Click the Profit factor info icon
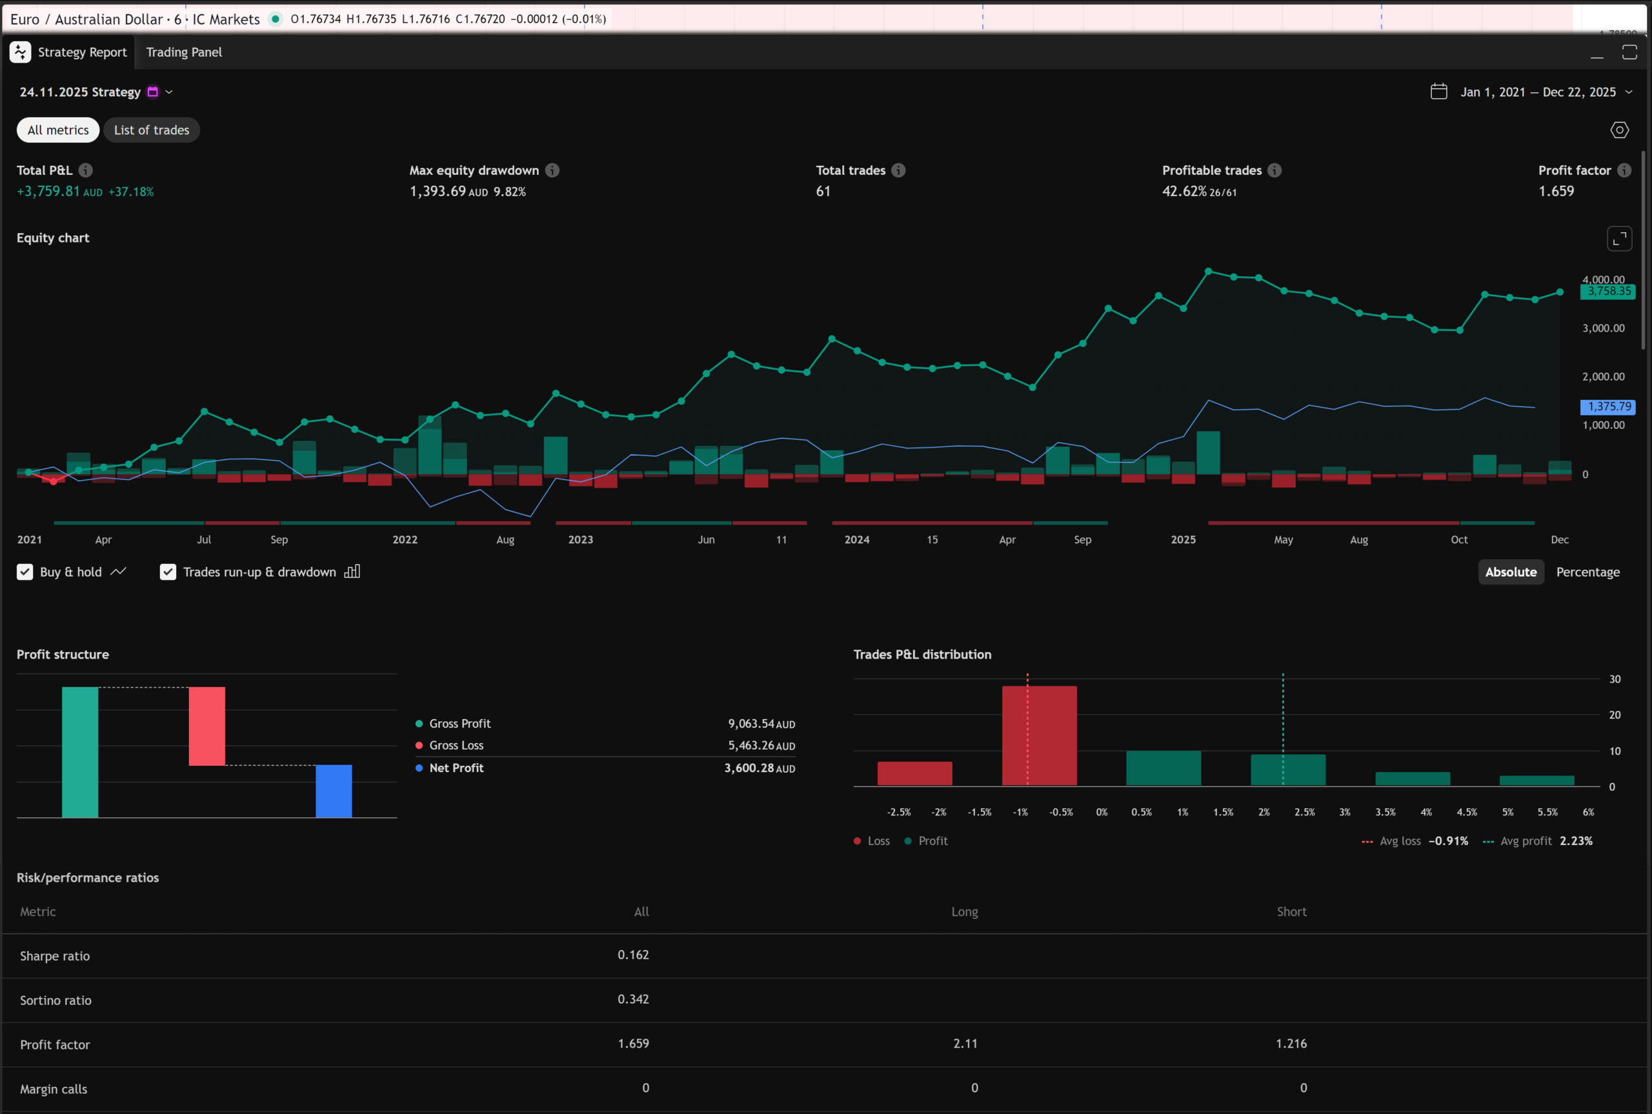Viewport: 1652px width, 1114px height. pyautogui.click(x=1624, y=170)
